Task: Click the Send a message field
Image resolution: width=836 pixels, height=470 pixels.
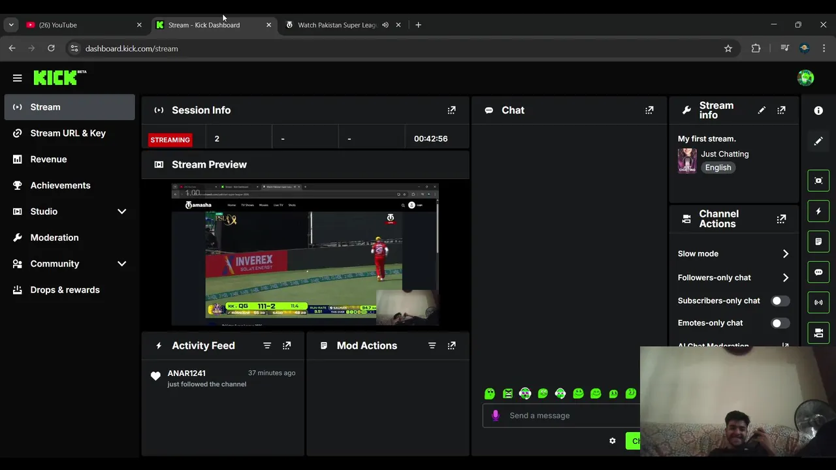Action: (562, 415)
